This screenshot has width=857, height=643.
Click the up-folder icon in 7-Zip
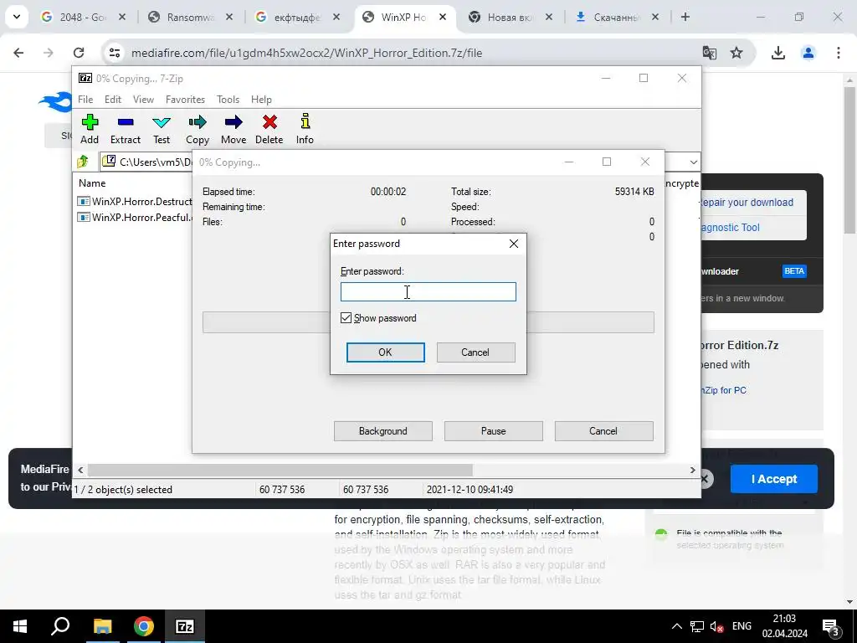click(83, 162)
